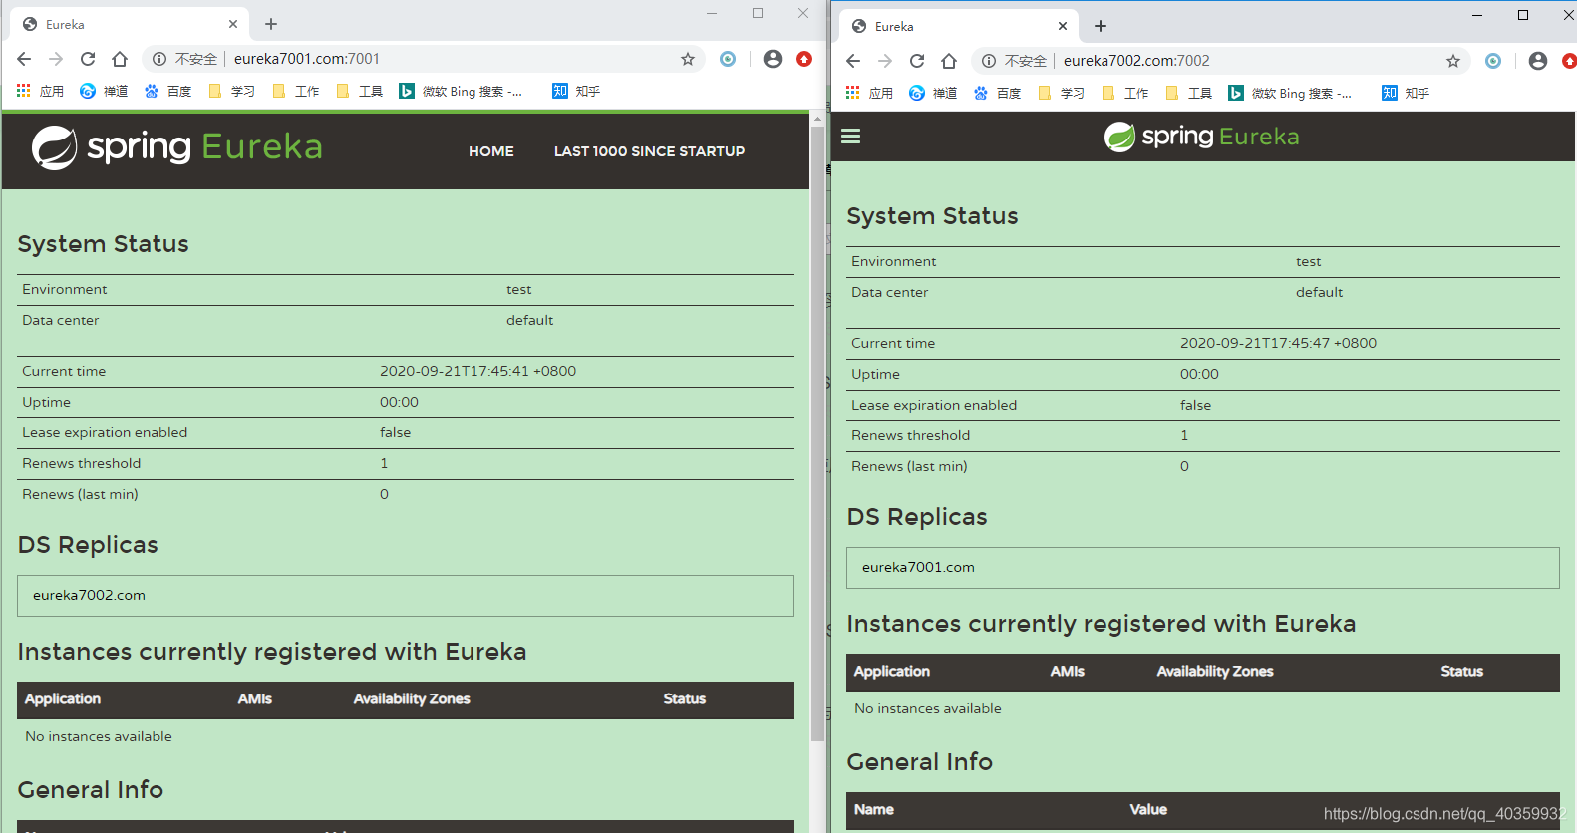Open profile avatar in eureka7001 window
Screen dimensions: 1577x833
point(773,59)
